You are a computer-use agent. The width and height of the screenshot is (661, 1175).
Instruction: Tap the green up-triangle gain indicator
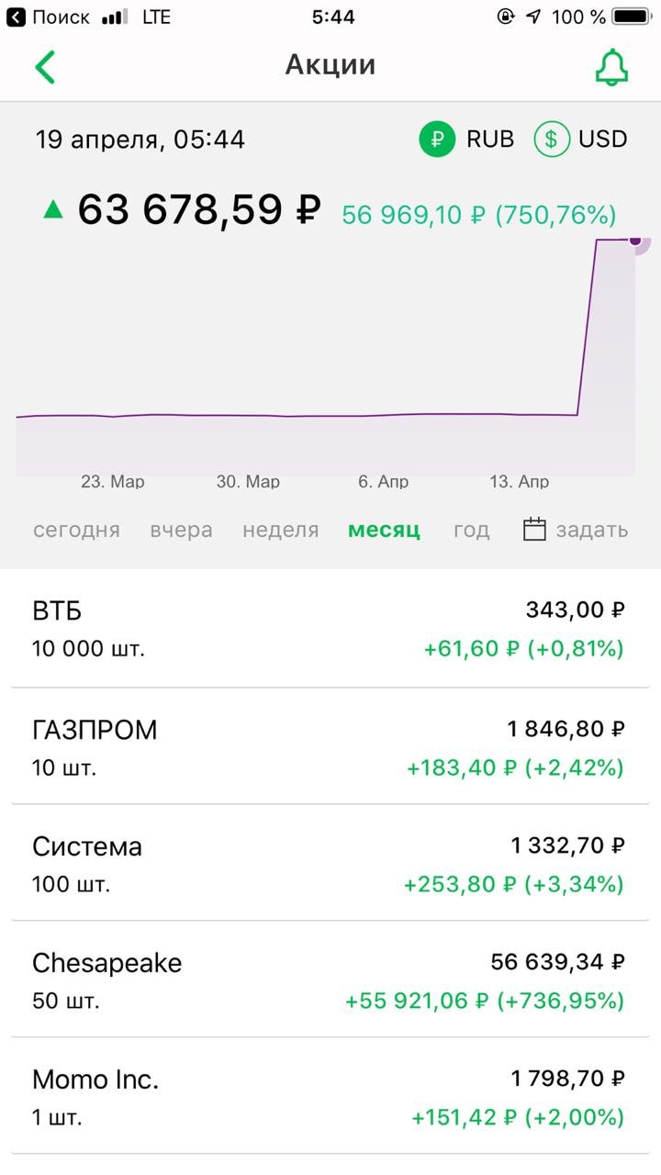[53, 210]
